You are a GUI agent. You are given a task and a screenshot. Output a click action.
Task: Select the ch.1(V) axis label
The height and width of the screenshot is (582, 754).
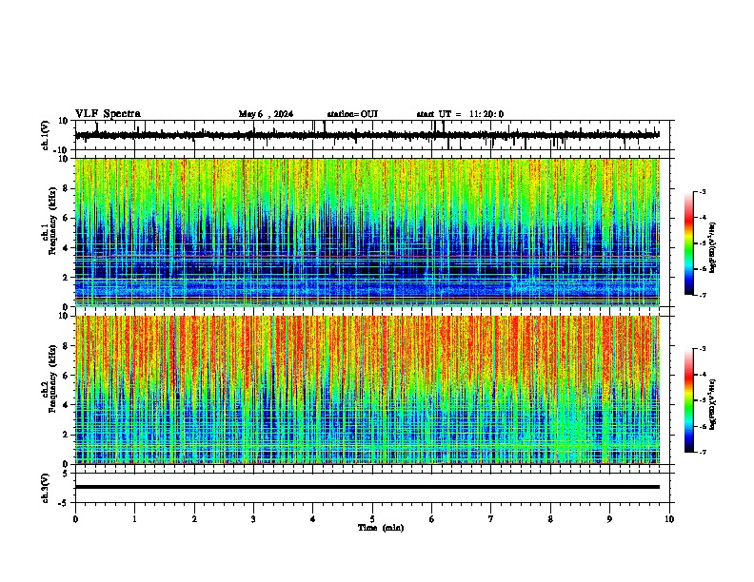click(46, 135)
